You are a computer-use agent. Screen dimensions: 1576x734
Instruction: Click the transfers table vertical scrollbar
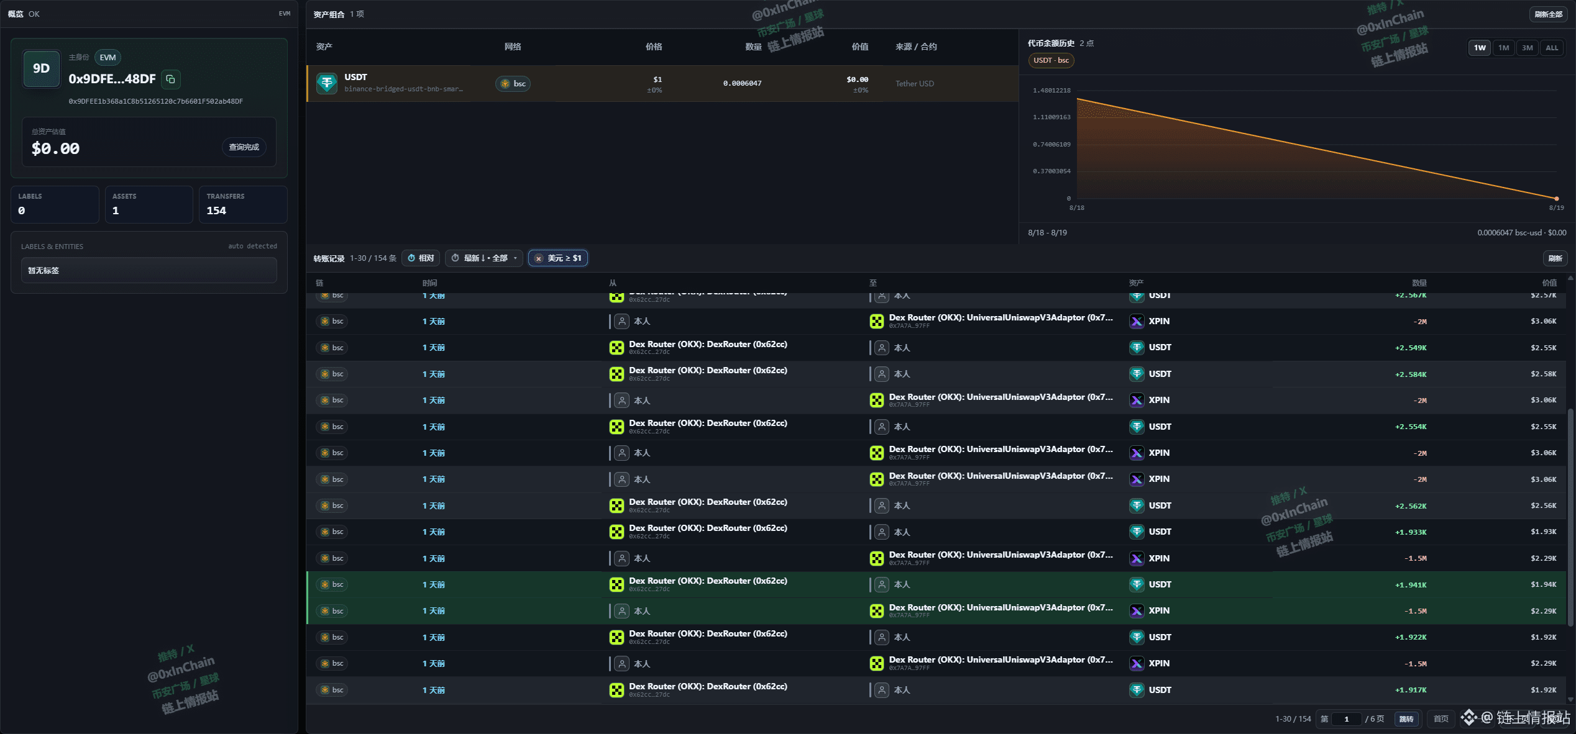(x=1570, y=515)
